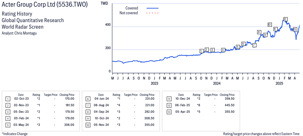The image size is (303, 136).
Task: Click chart marker 9 on the graph
Action: pyautogui.click(x=265, y=35)
